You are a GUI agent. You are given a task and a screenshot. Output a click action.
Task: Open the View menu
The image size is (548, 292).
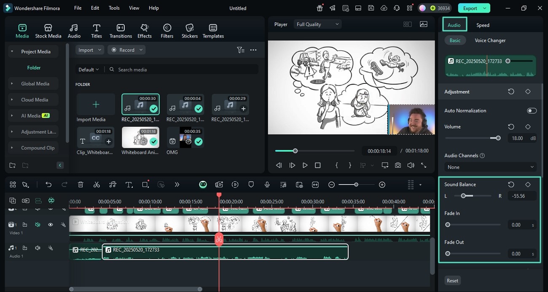134,8
